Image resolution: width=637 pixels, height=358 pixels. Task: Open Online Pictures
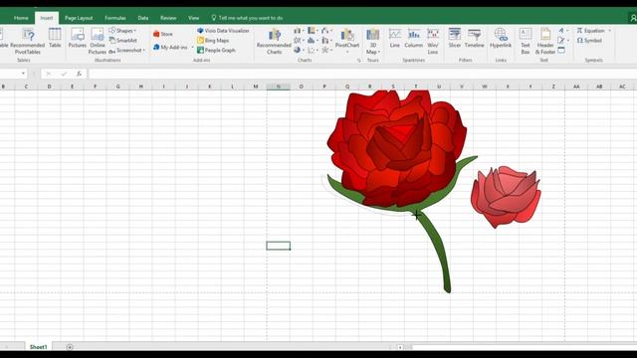click(x=98, y=41)
